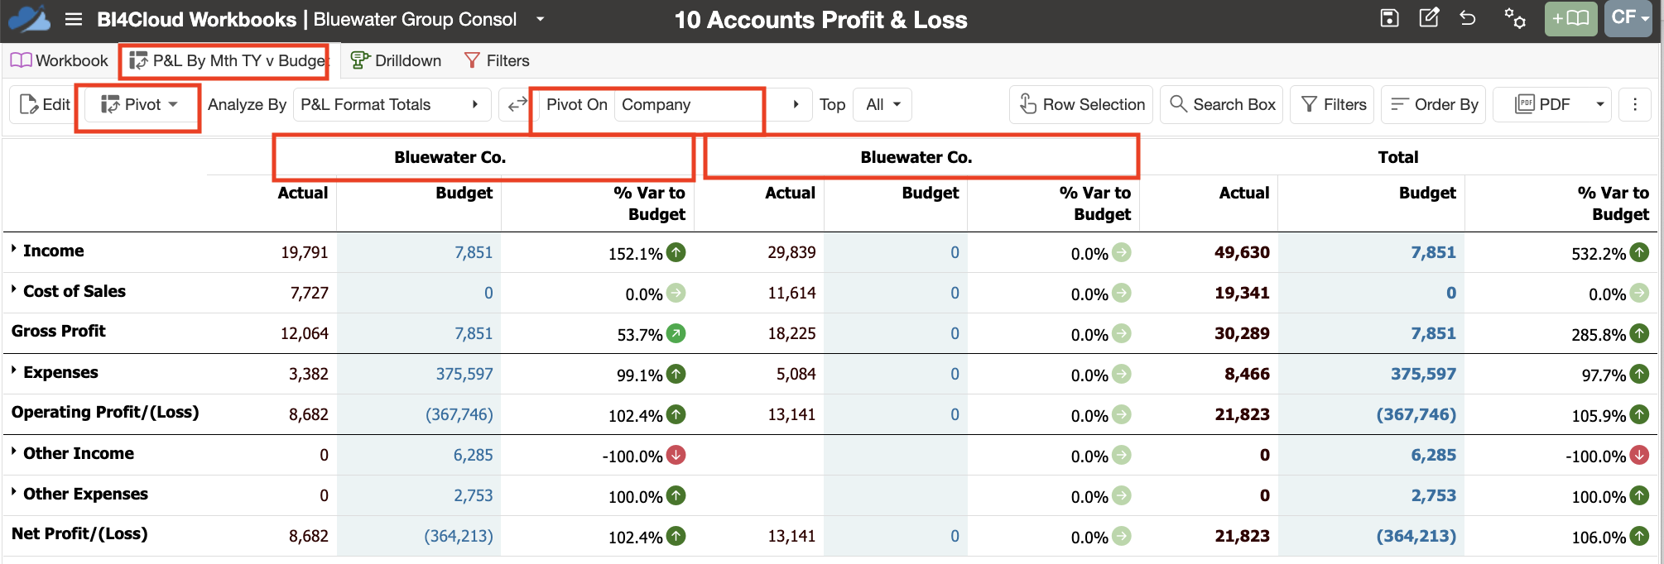
Task: Click the edit pencil icon in header
Action: 1429,17
